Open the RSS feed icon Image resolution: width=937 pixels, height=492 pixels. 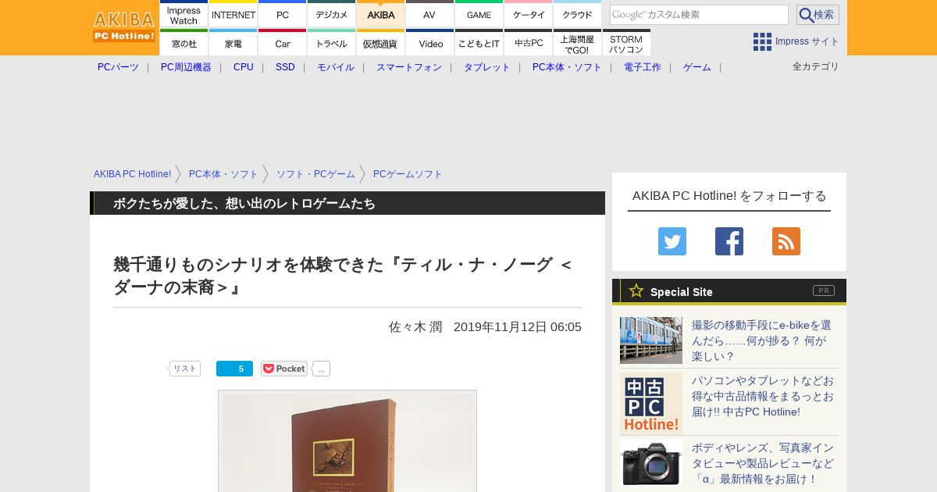[786, 241]
